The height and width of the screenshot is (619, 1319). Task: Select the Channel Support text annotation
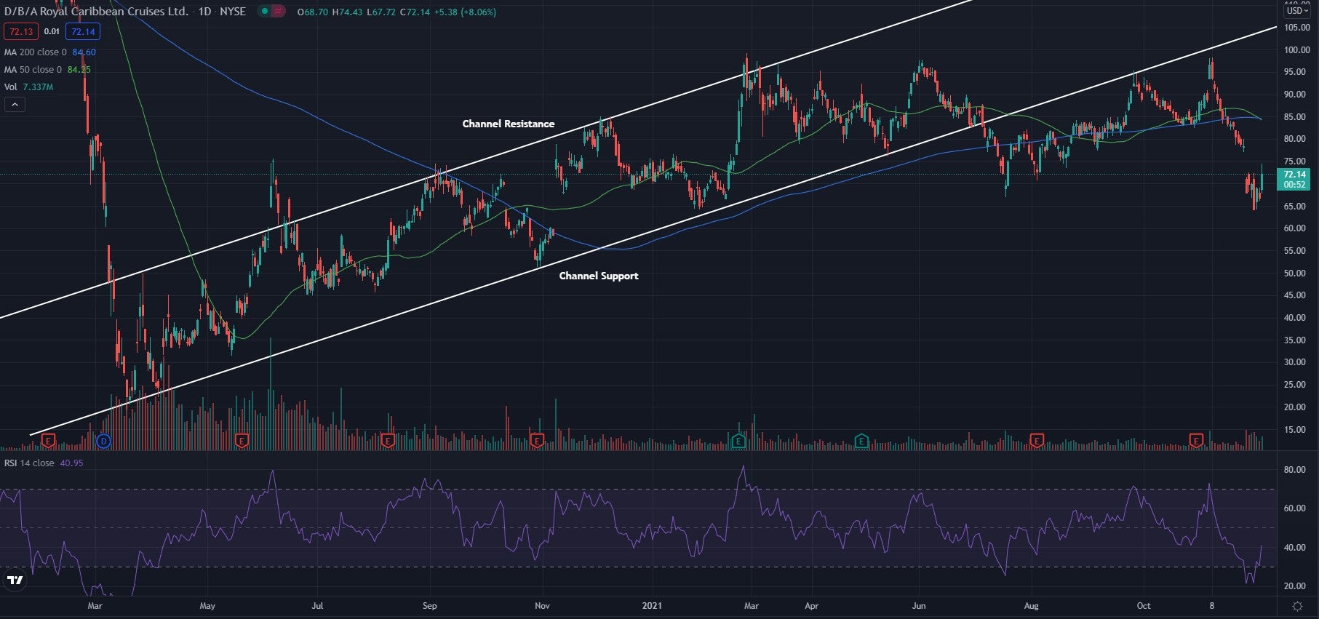pyautogui.click(x=599, y=276)
